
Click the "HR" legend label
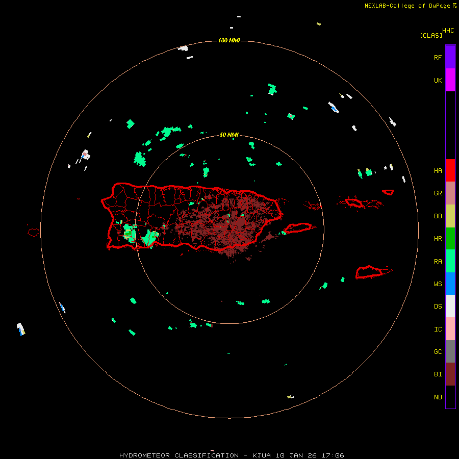point(438,238)
